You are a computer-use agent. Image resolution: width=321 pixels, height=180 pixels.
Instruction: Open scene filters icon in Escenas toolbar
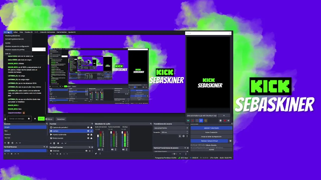coord(13,143)
